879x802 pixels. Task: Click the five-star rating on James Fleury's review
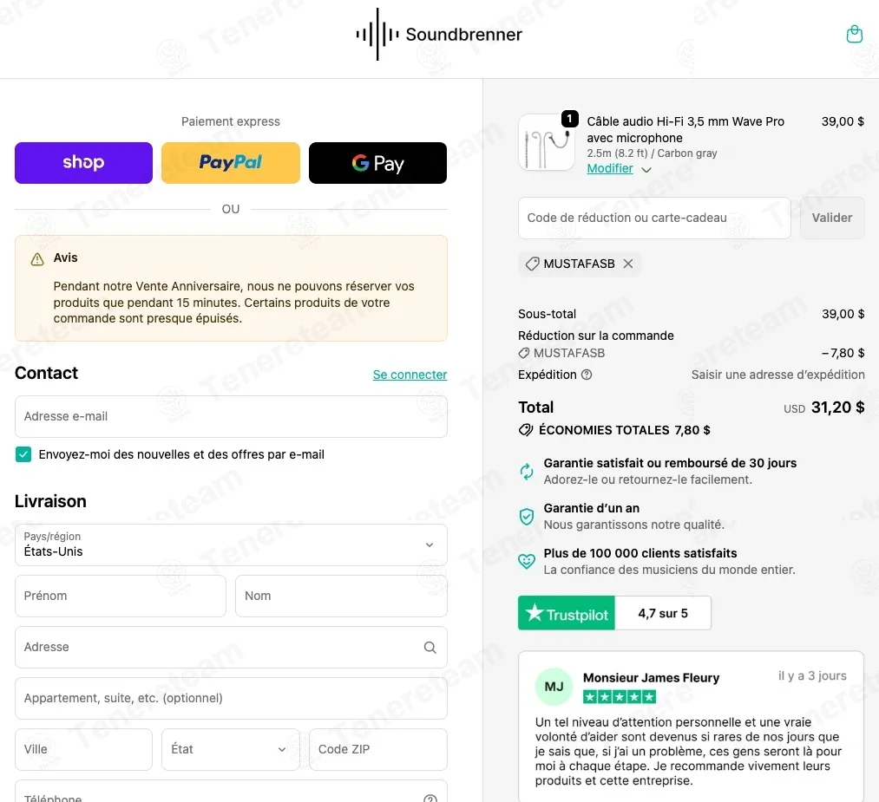click(x=620, y=697)
